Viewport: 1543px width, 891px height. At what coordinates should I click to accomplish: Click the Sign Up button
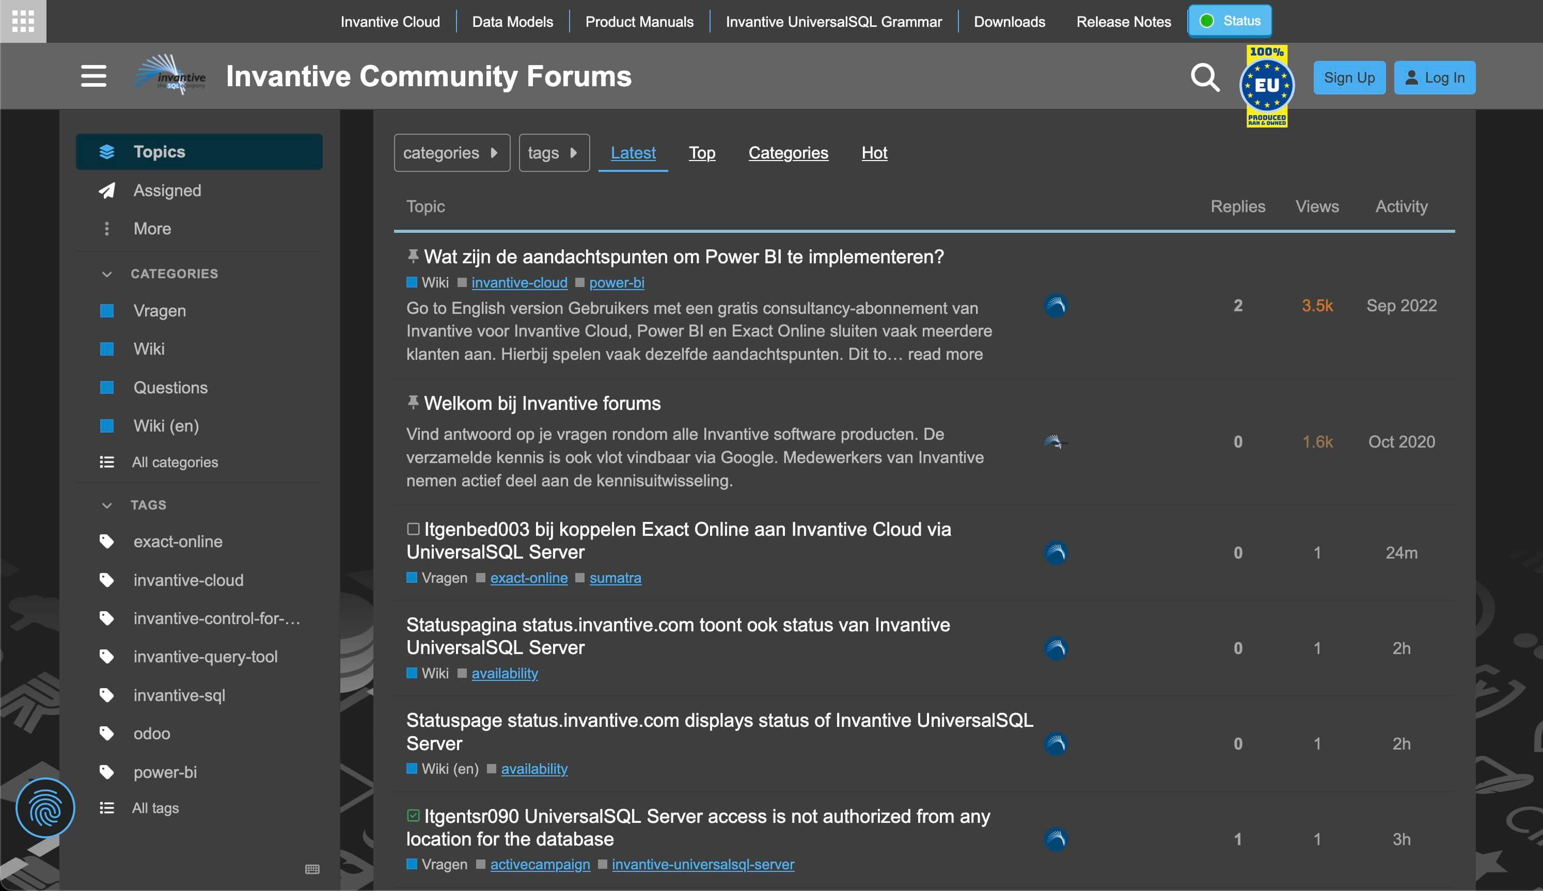click(1349, 78)
